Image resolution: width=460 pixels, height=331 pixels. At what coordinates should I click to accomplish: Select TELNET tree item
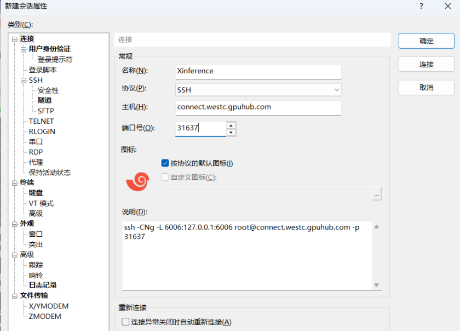41,121
